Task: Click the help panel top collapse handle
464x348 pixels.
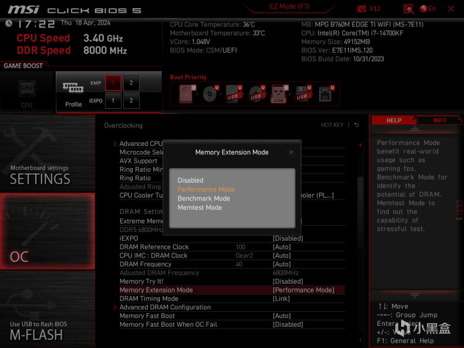Action: pos(415,129)
